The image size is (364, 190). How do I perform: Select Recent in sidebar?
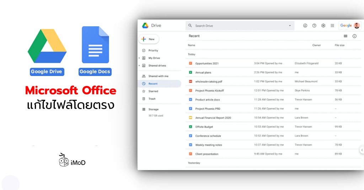159,84
